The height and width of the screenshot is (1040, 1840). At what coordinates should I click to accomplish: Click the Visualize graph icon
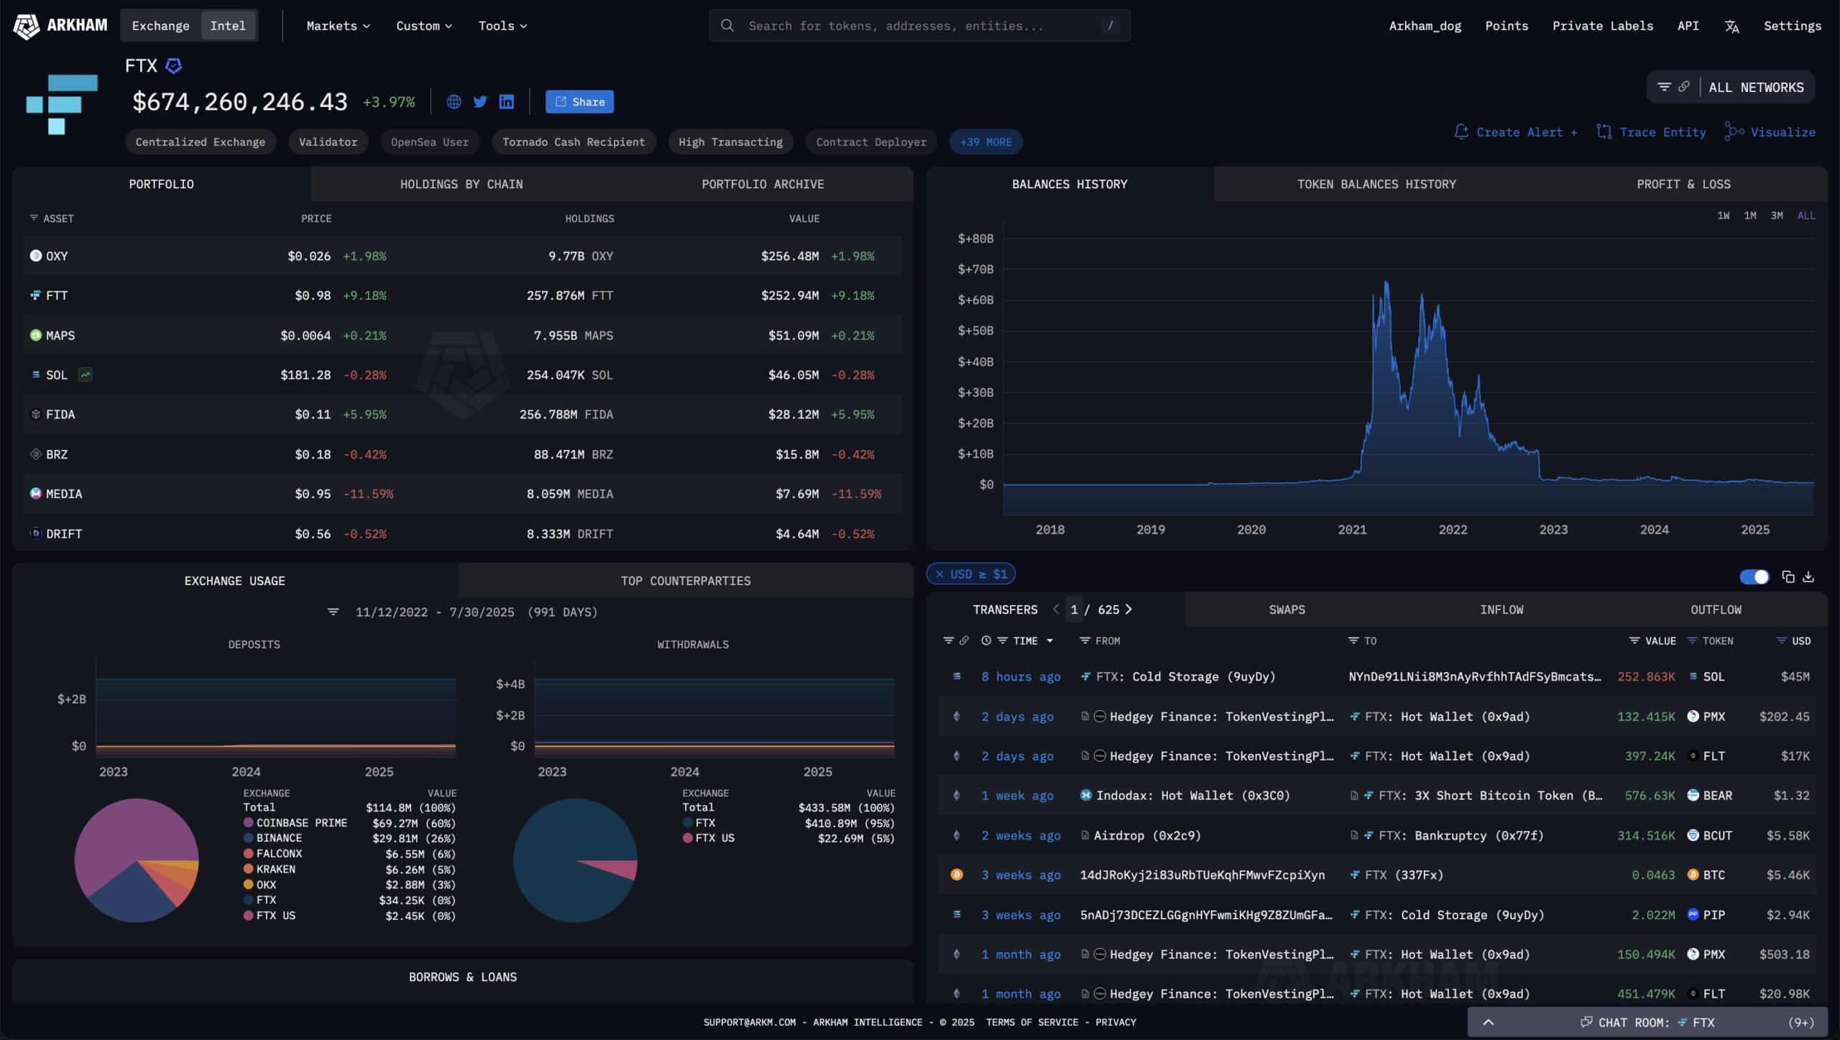pos(1734,132)
